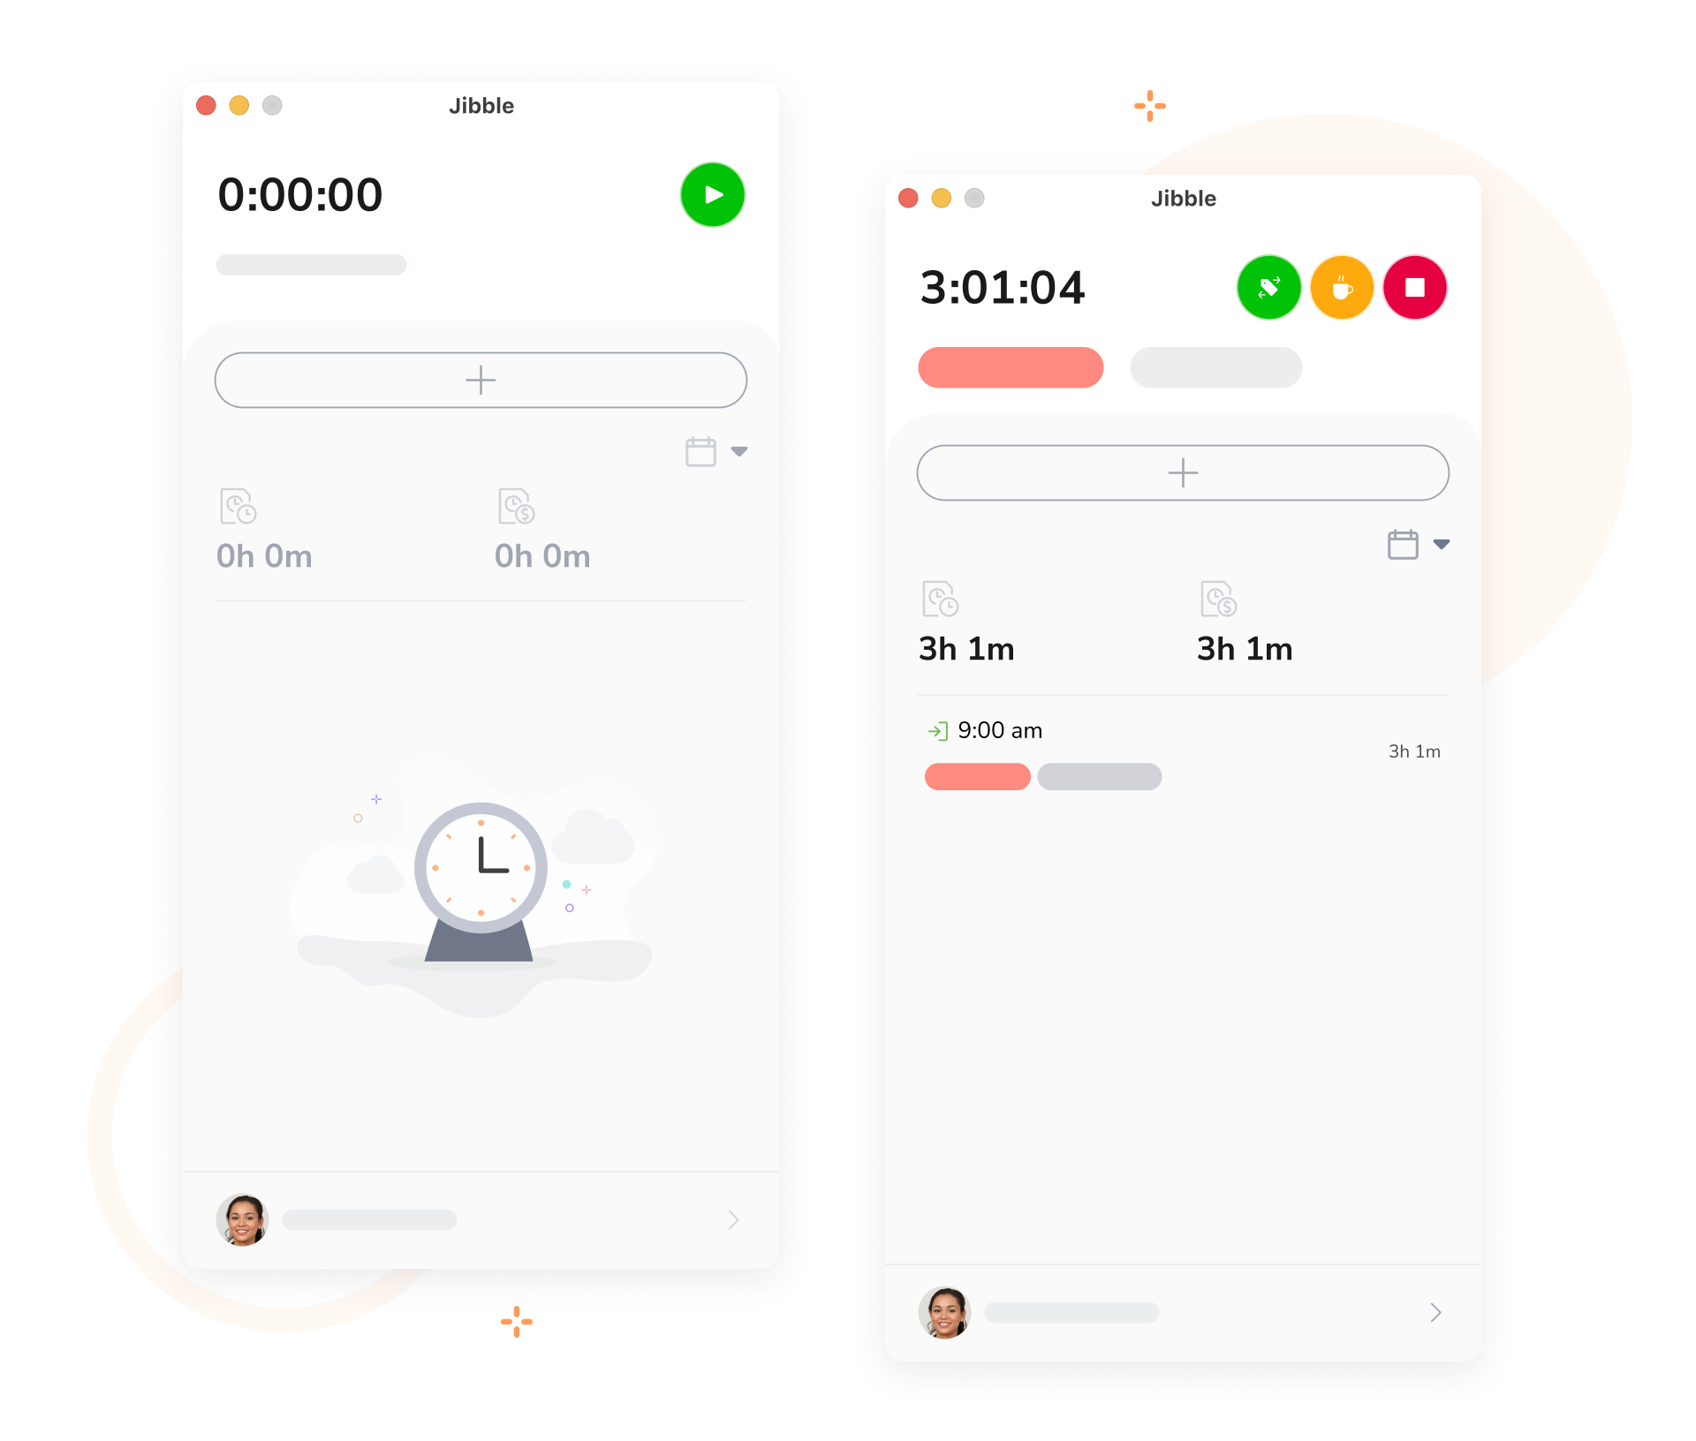Click the clock-in entry icon at 9:00 am

943,729
